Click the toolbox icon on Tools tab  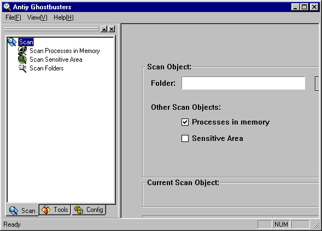46,210
